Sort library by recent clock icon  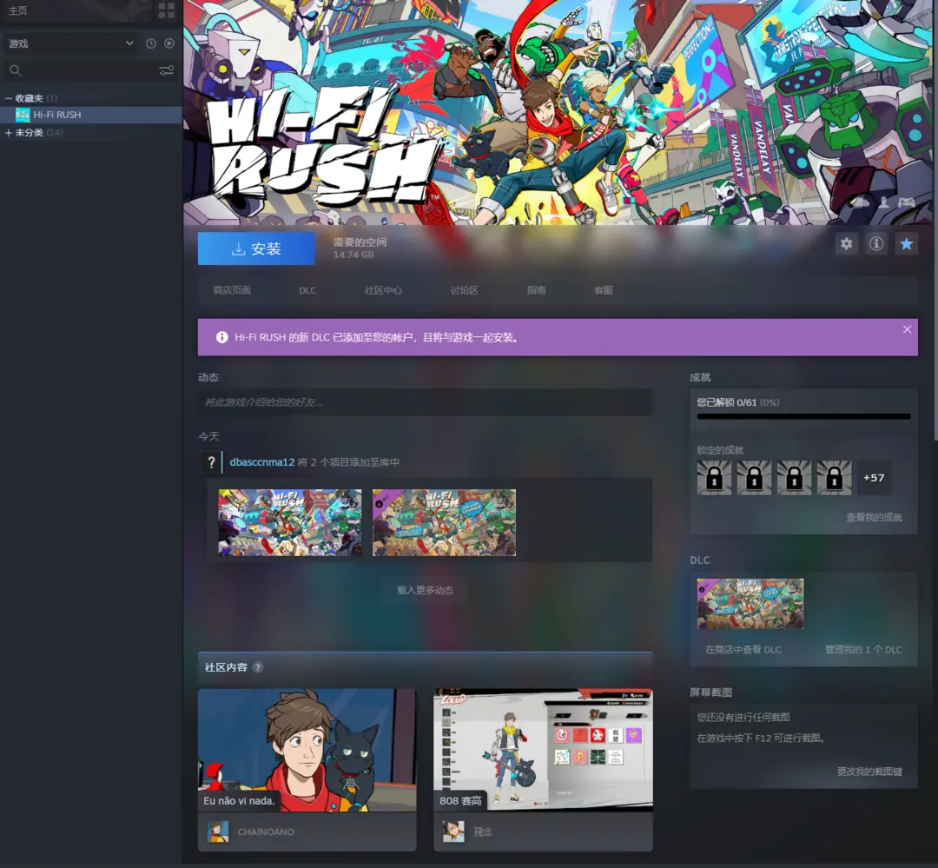tap(151, 43)
